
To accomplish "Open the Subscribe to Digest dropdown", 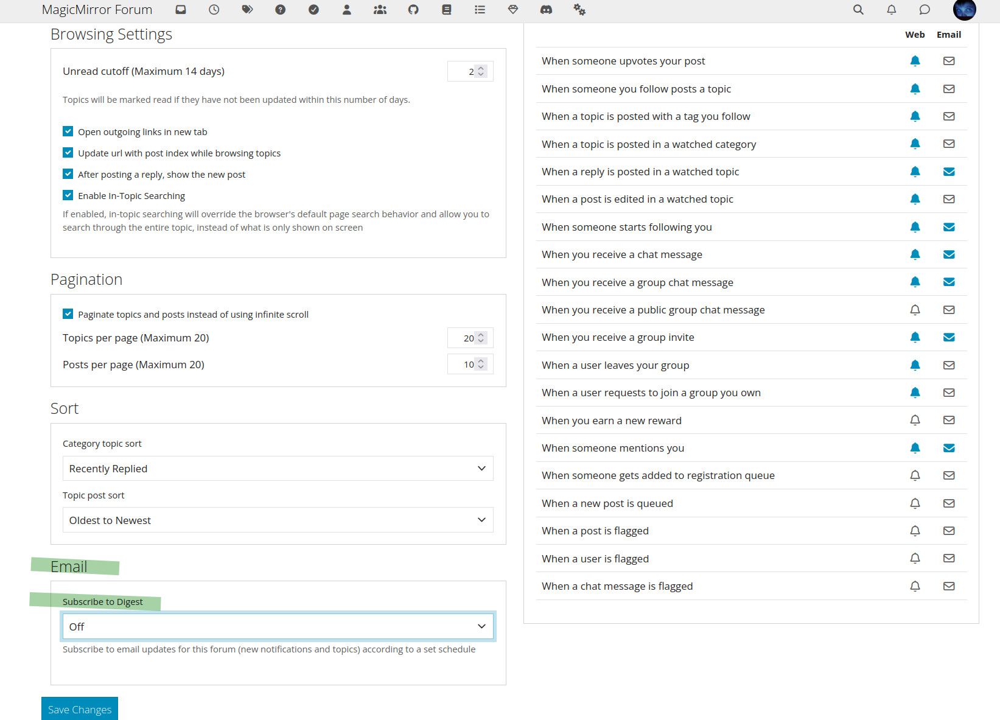I will point(278,626).
